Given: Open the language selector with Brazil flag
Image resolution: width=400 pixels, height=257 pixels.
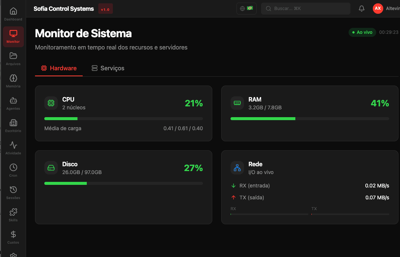Looking at the screenshot, I should point(247,9).
